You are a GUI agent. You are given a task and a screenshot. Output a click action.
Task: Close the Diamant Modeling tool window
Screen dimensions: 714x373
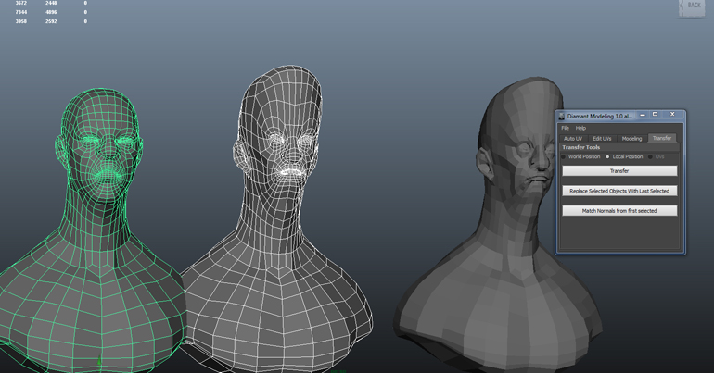(673, 115)
